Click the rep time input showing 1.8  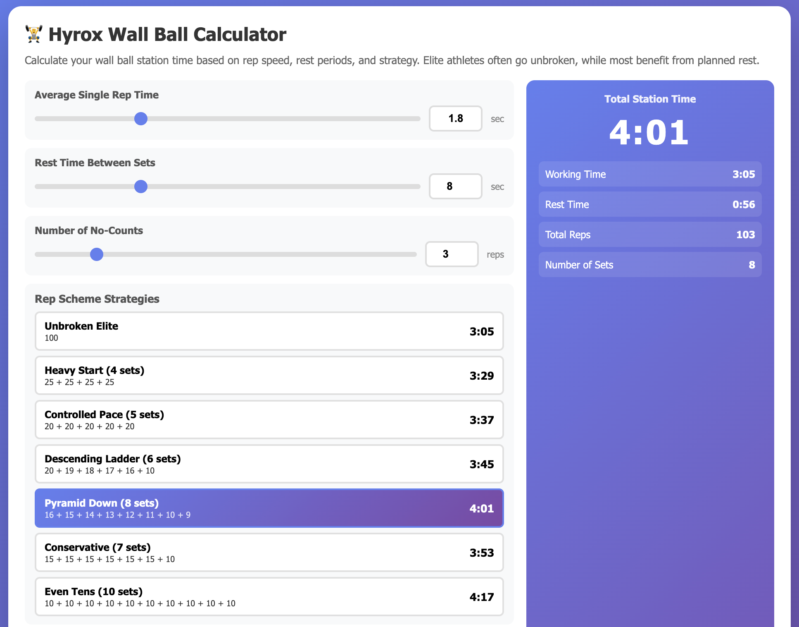tap(455, 119)
